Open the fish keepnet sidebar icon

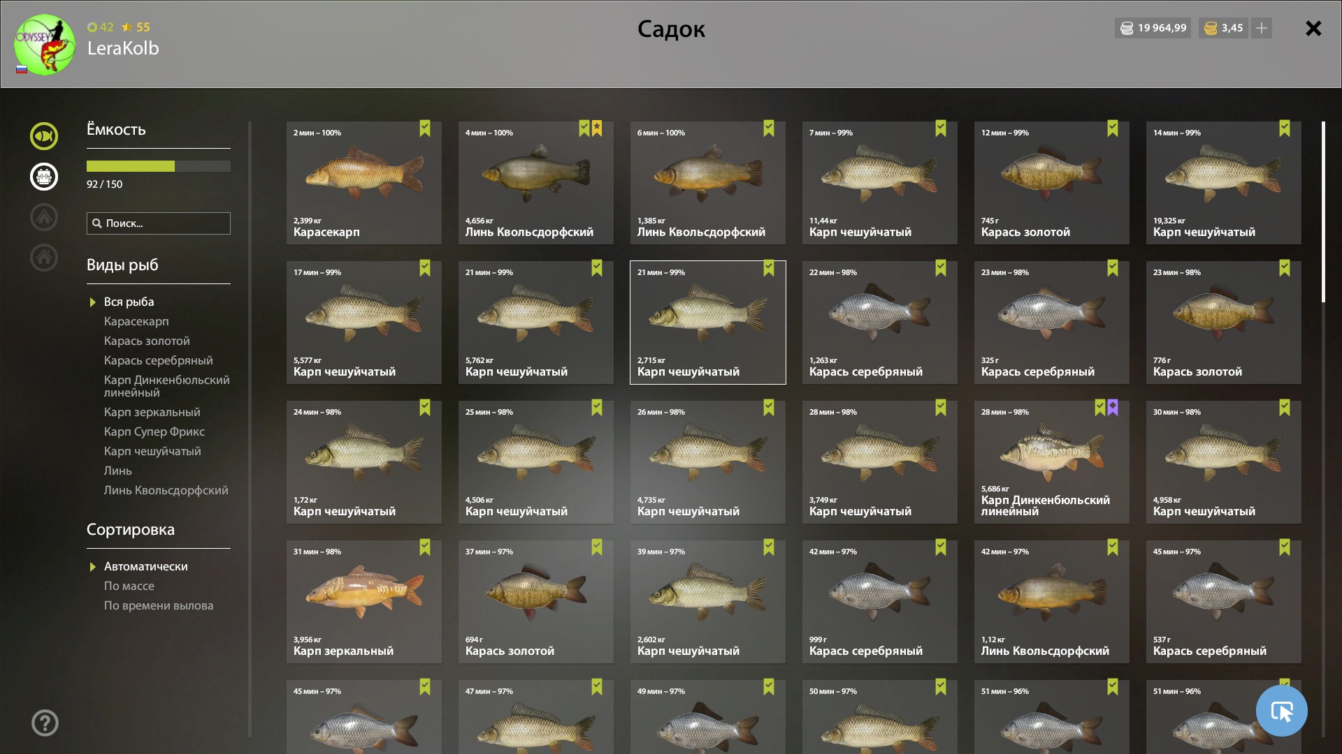click(x=44, y=136)
